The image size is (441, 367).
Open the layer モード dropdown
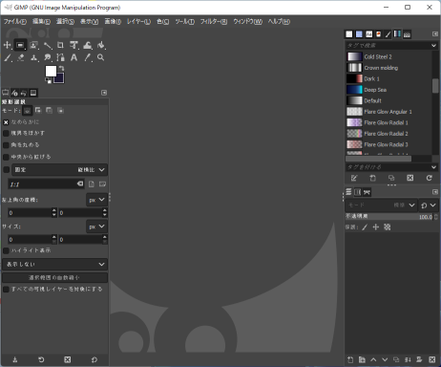[x=381, y=205]
